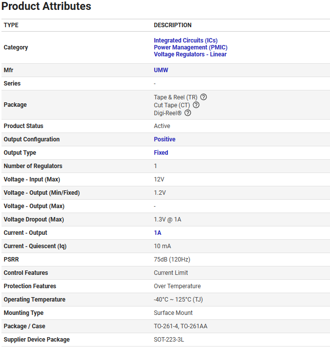
Task: Click the DESCRIPTION column header
Action: pos(172,25)
